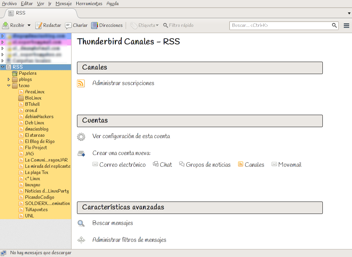Image resolution: width=352 pixels, height=257 pixels.
Task: Open the Herramientas menu
Action: tap(89, 3)
